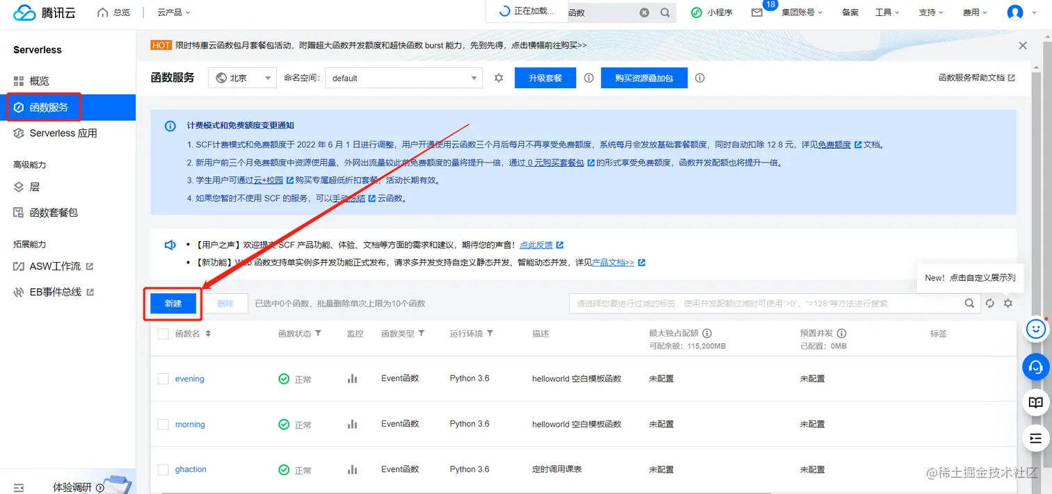Screen dimensions: 1052x494
Task: Click namespace settings gear icon
Action: 499,78
